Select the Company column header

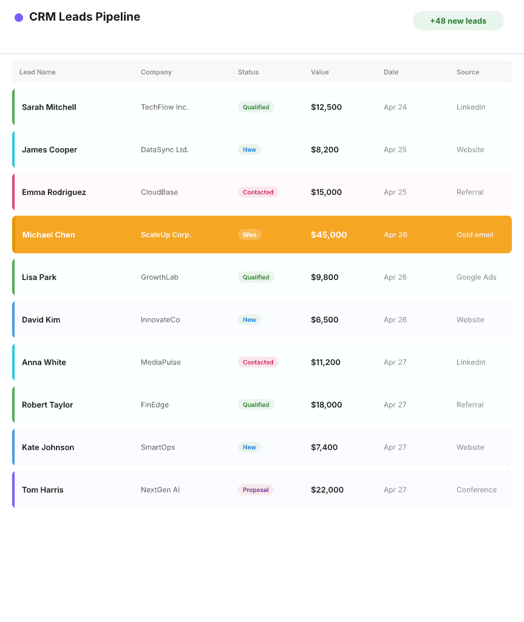[x=156, y=72]
